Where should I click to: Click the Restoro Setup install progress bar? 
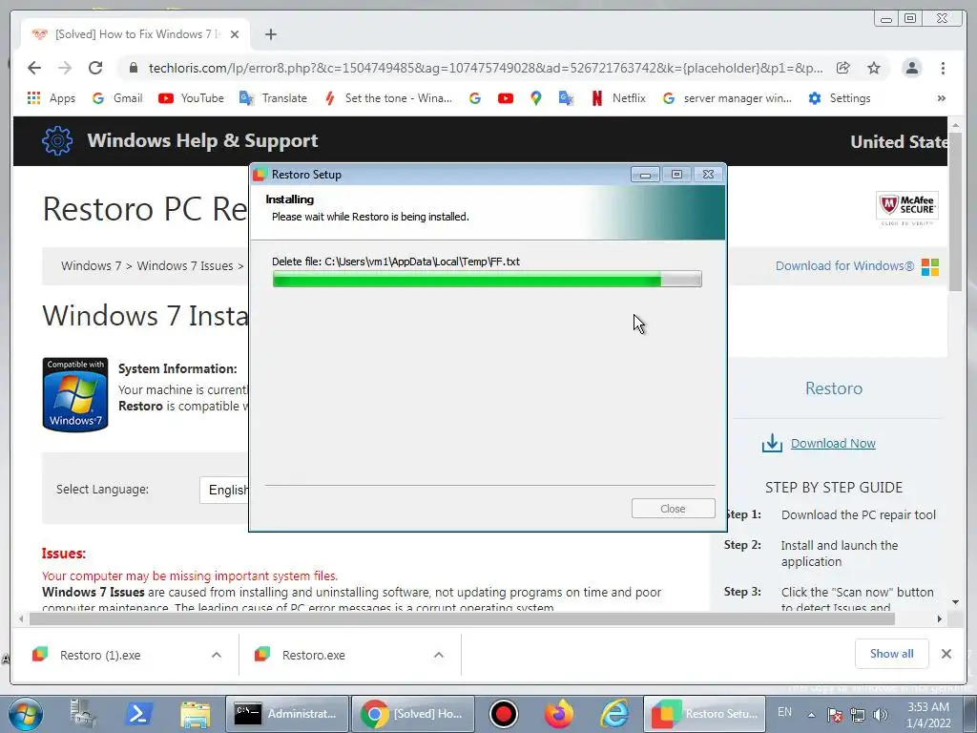488,279
